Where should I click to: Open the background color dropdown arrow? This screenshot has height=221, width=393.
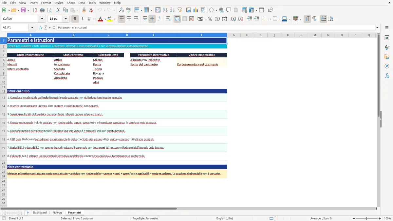[x=115, y=19]
